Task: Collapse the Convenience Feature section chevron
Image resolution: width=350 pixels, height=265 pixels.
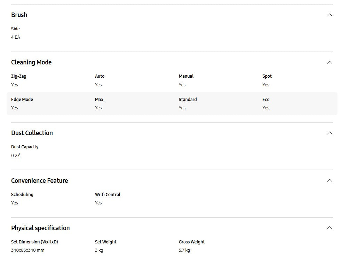Action: click(x=329, y=180)
